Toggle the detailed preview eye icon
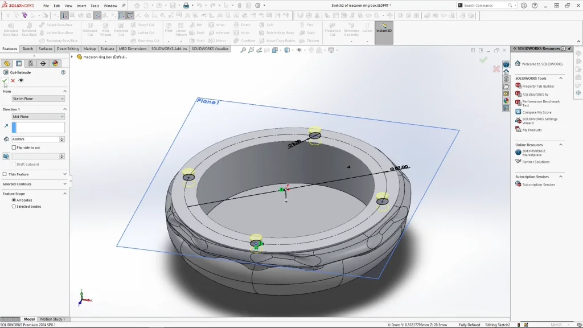 (21, 81)
